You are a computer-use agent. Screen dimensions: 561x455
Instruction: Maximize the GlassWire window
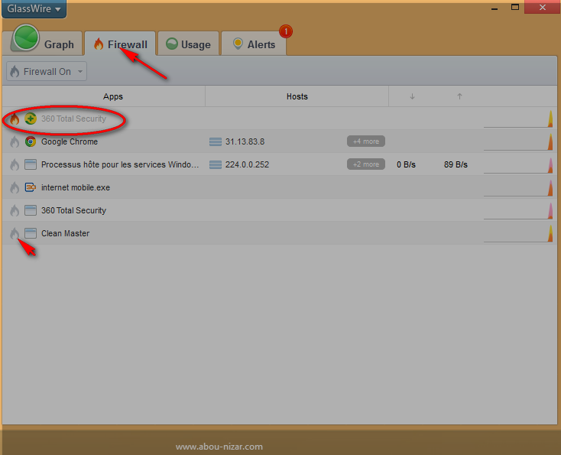pos(515,7)
